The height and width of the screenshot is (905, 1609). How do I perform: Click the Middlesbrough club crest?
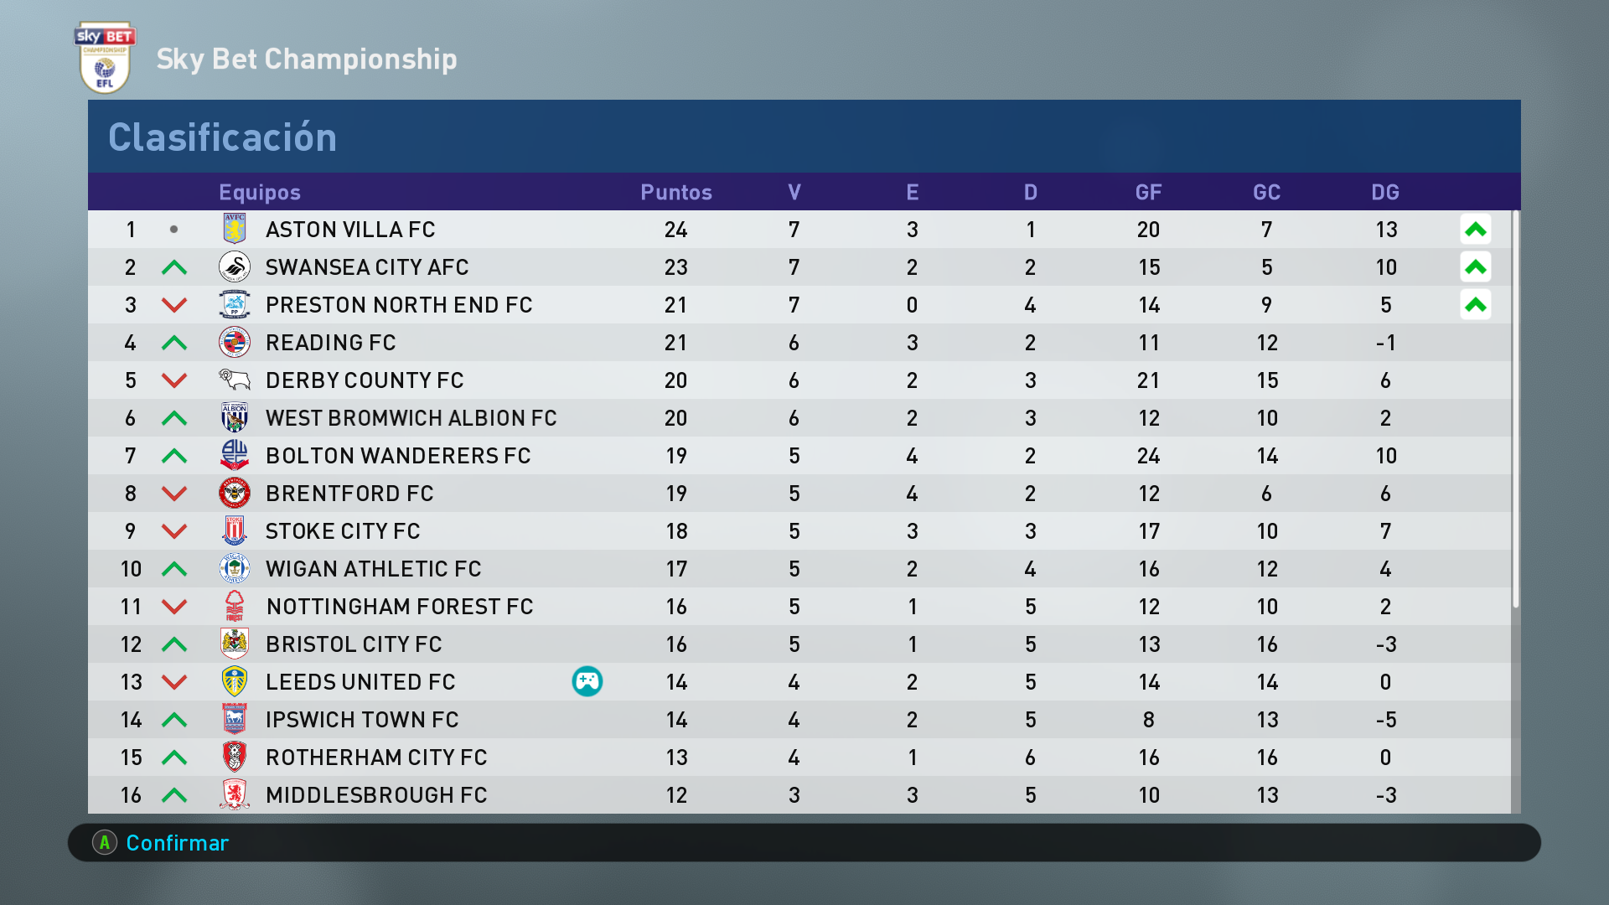(x=235, y=794)
